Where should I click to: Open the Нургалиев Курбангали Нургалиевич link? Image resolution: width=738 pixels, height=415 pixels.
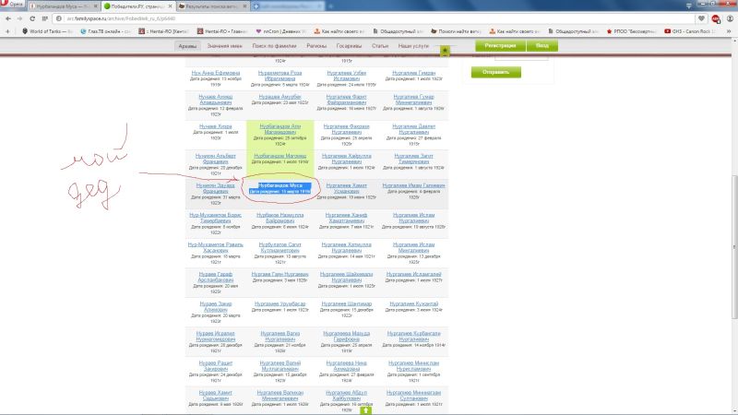(413, 336)
